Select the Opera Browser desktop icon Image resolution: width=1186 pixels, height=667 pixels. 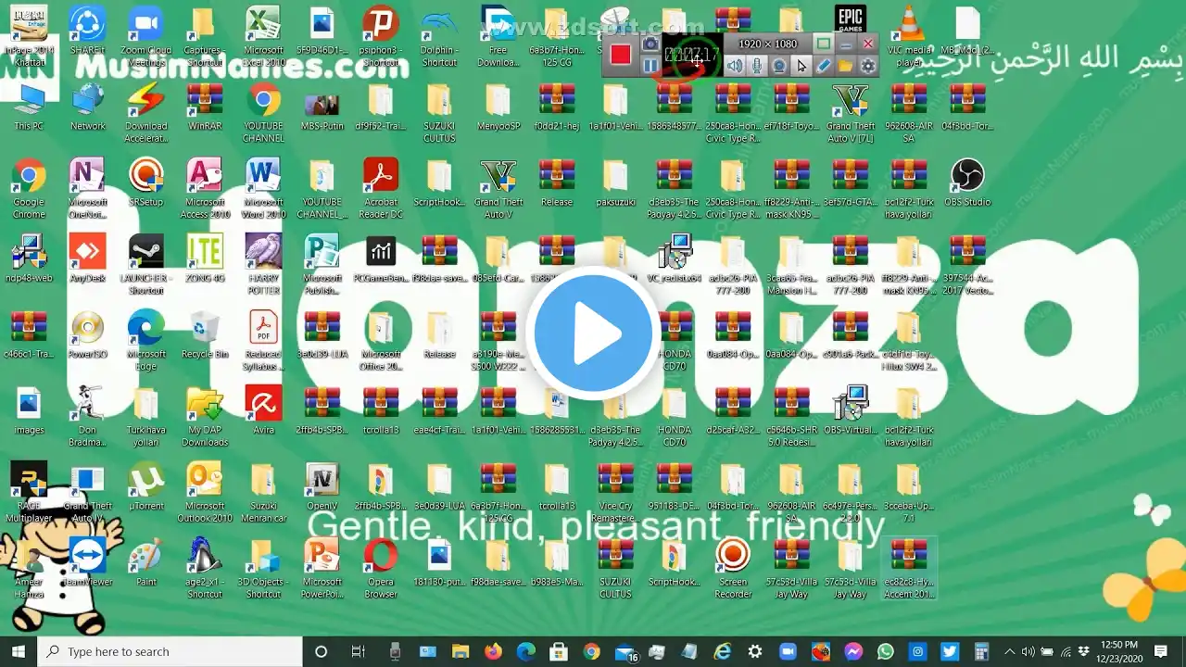click(x=381, y=569)
